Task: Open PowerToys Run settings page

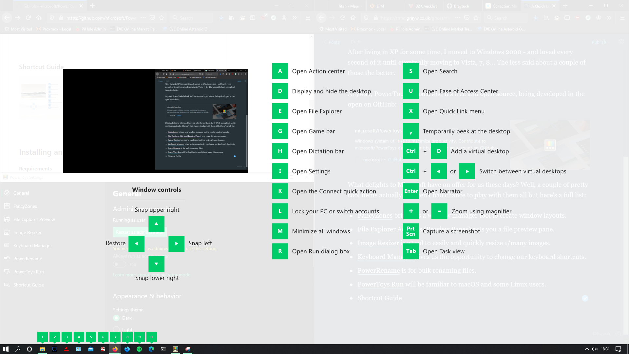Action: coord(29,272)
